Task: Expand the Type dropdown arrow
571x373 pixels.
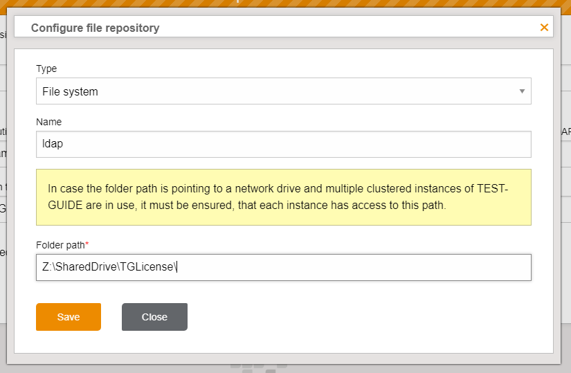Action: point(521,91)
